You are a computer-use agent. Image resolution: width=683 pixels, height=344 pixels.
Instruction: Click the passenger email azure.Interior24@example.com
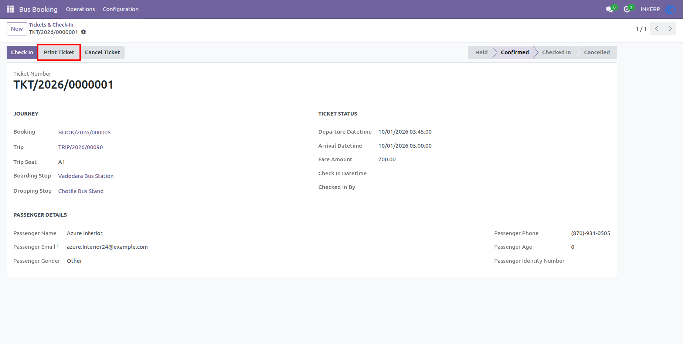point(107,247)
